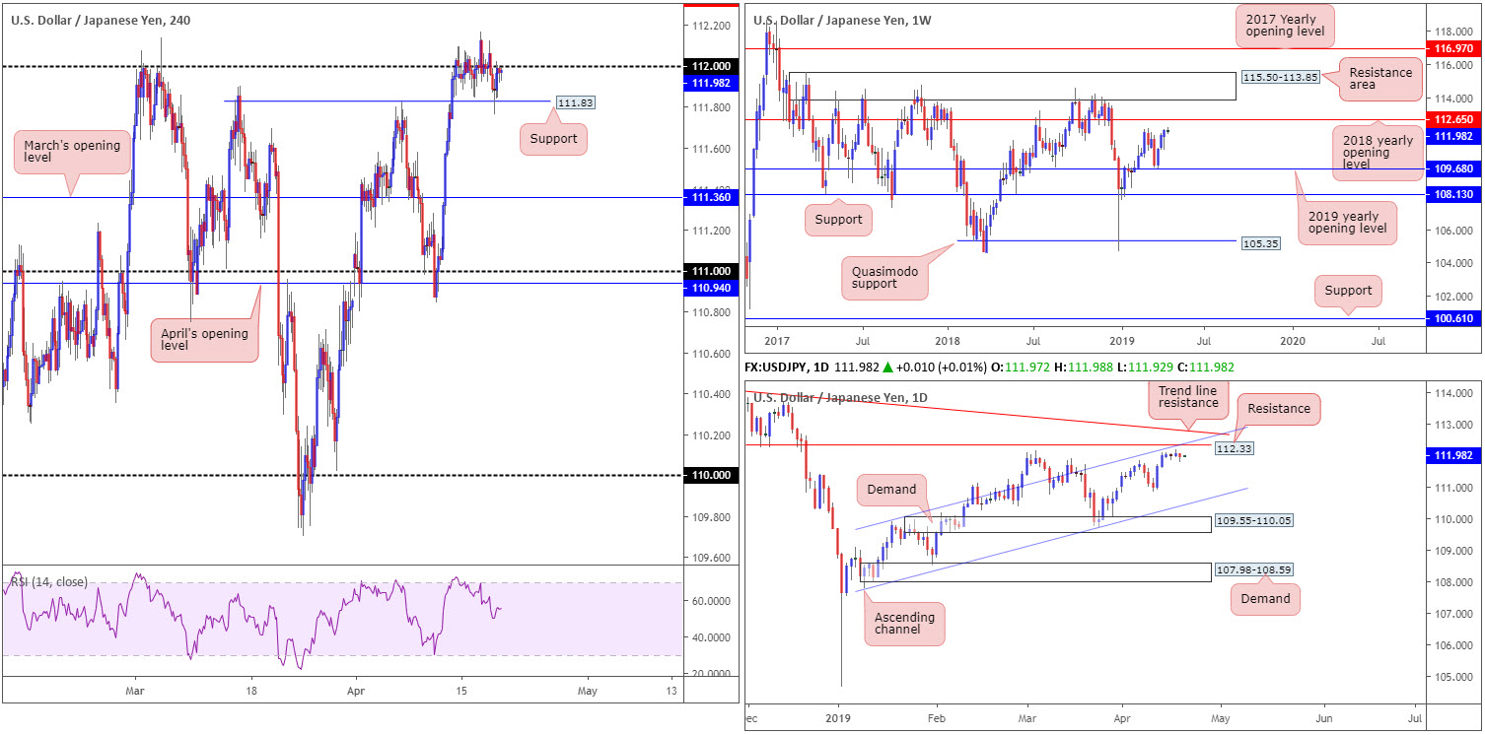Click the 'U.S. Dollar / Japanese Yen, 240' title
Viewport: 1485px width, 735px height.
tap(101, 19)
